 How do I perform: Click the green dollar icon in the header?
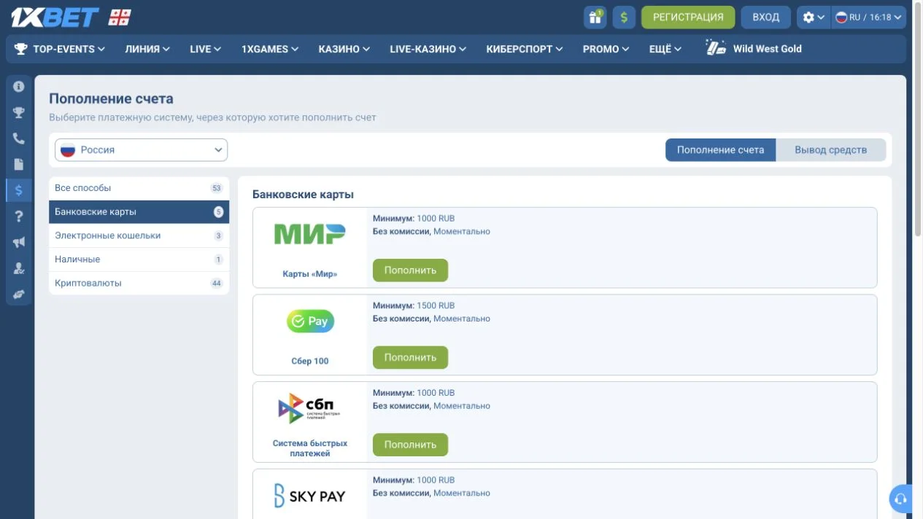pos(624,17)
